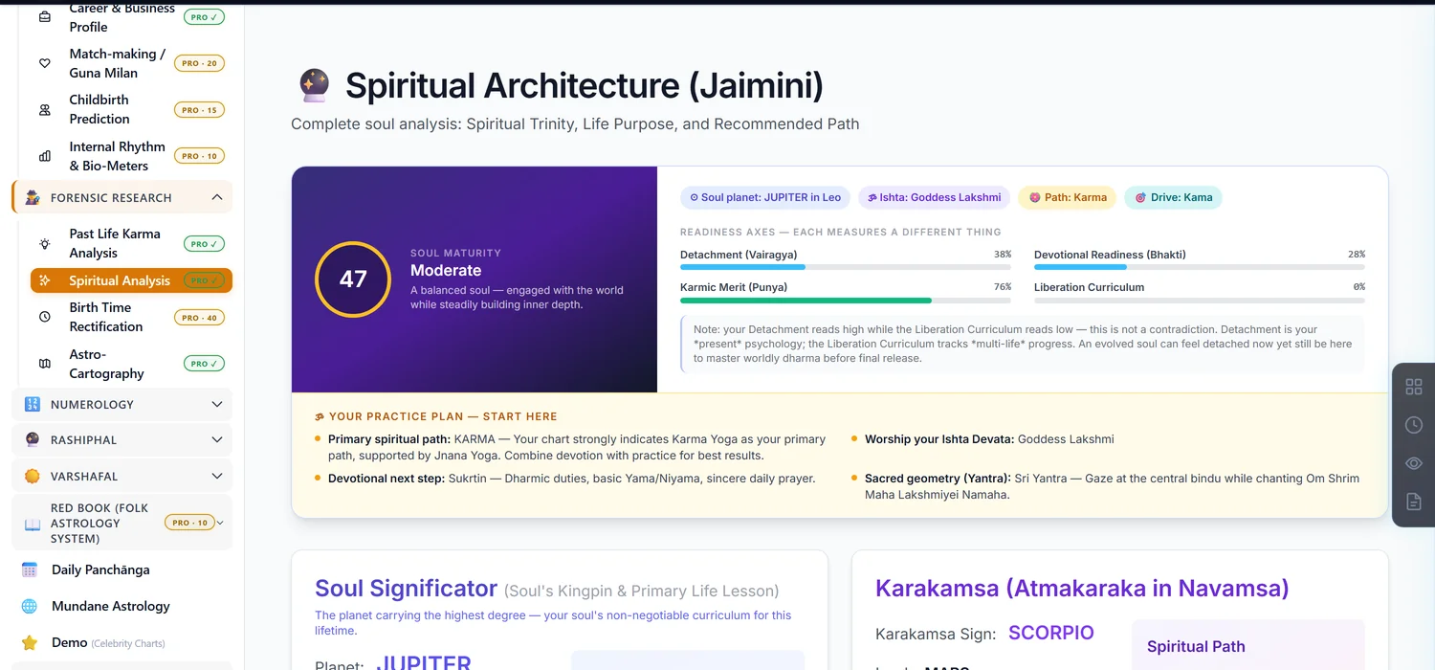The height and width of the screenshot is (670, 1435).
Task: Click the Astro-Cartography map icon
Action: 45,364
